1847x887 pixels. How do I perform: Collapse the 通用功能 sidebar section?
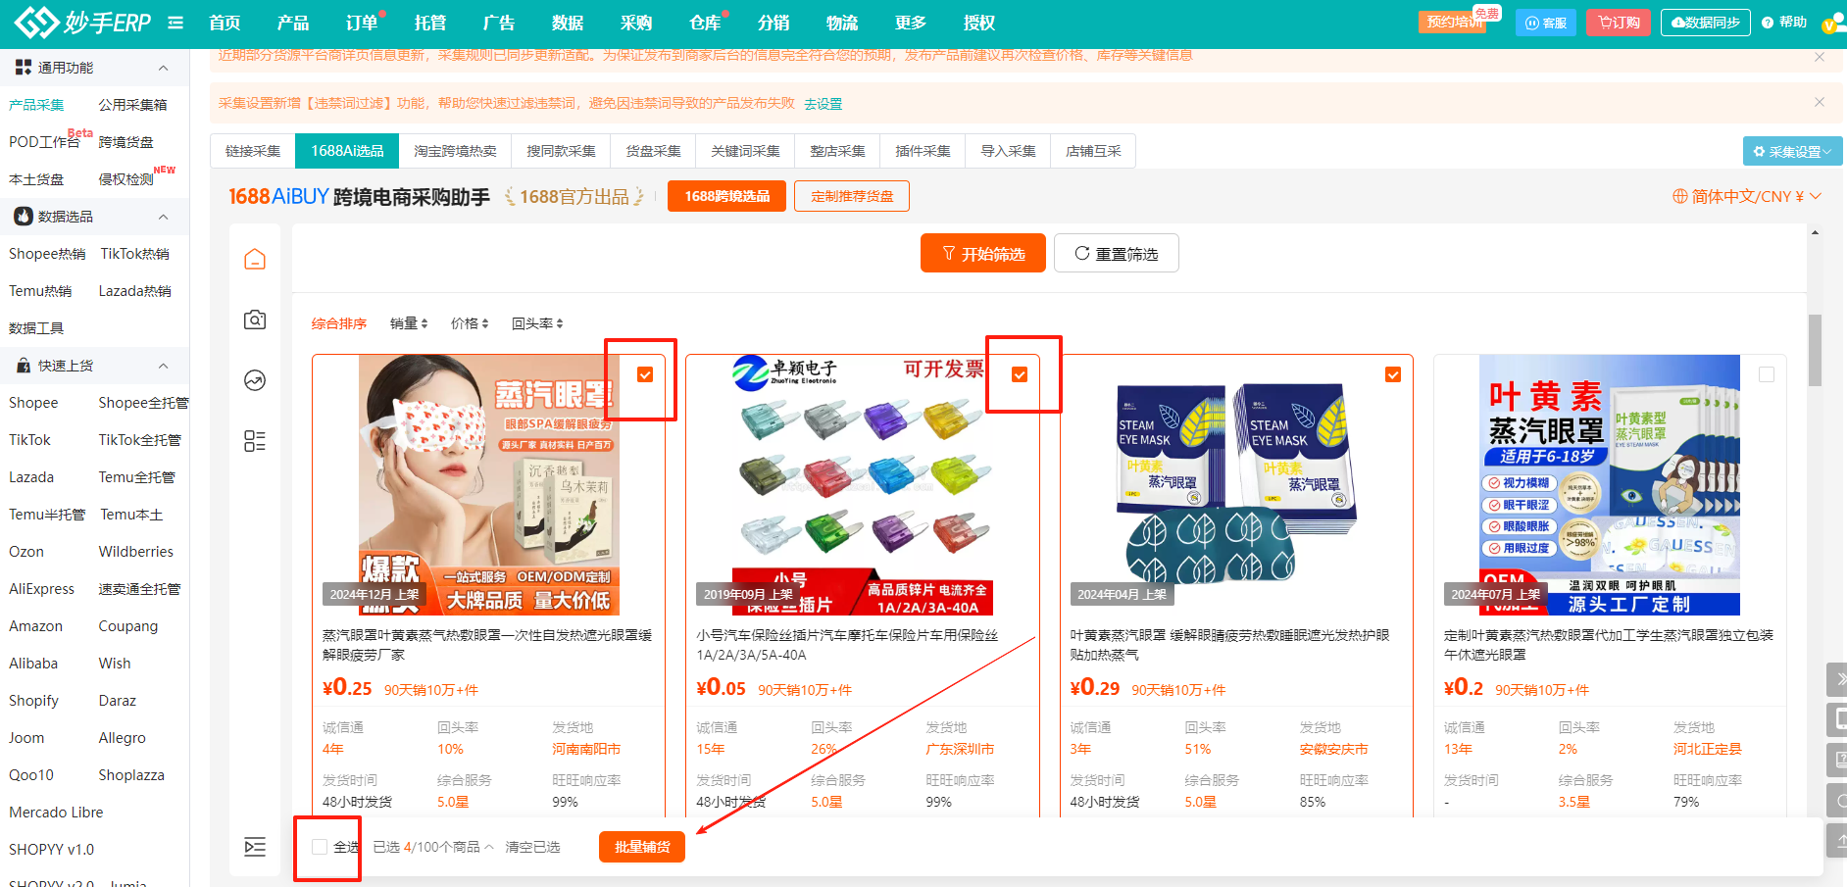click(x=163, y=68)
